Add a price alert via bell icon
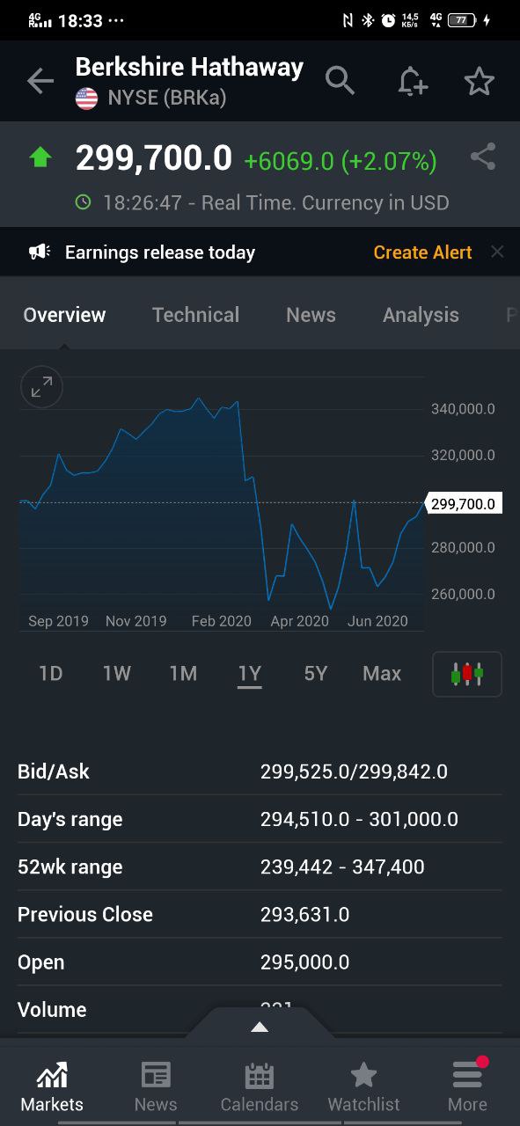The width and height of the screenshot is (520, 1126). tap(412, 82)
